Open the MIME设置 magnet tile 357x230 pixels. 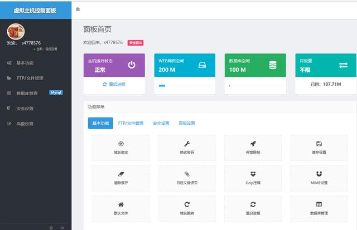click(319, 178)
